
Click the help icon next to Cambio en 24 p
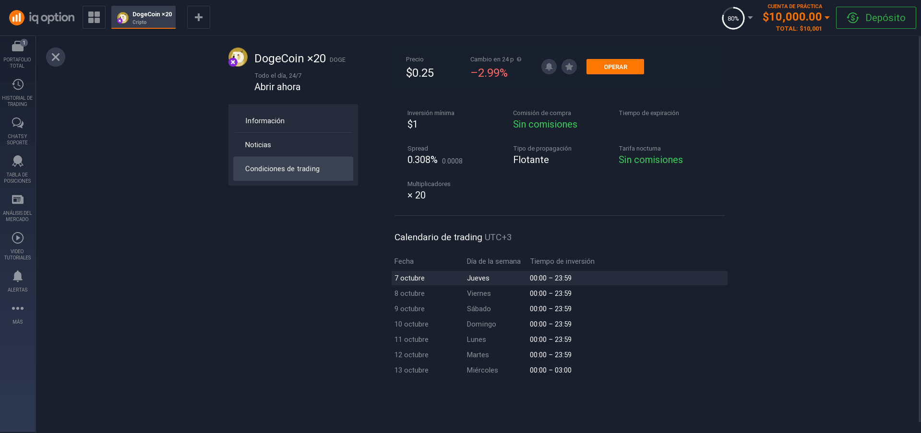coord(519,59)
